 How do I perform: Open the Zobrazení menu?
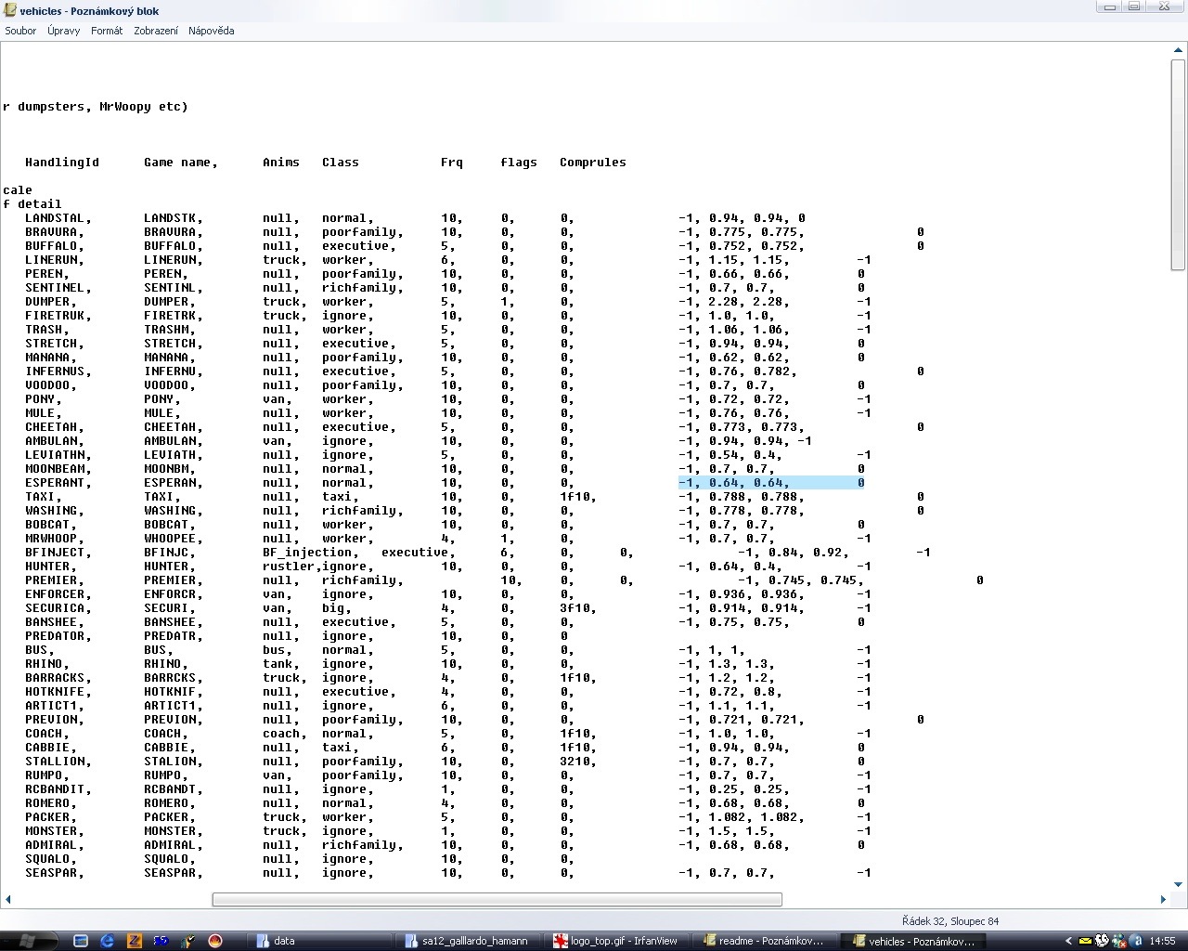155,31
